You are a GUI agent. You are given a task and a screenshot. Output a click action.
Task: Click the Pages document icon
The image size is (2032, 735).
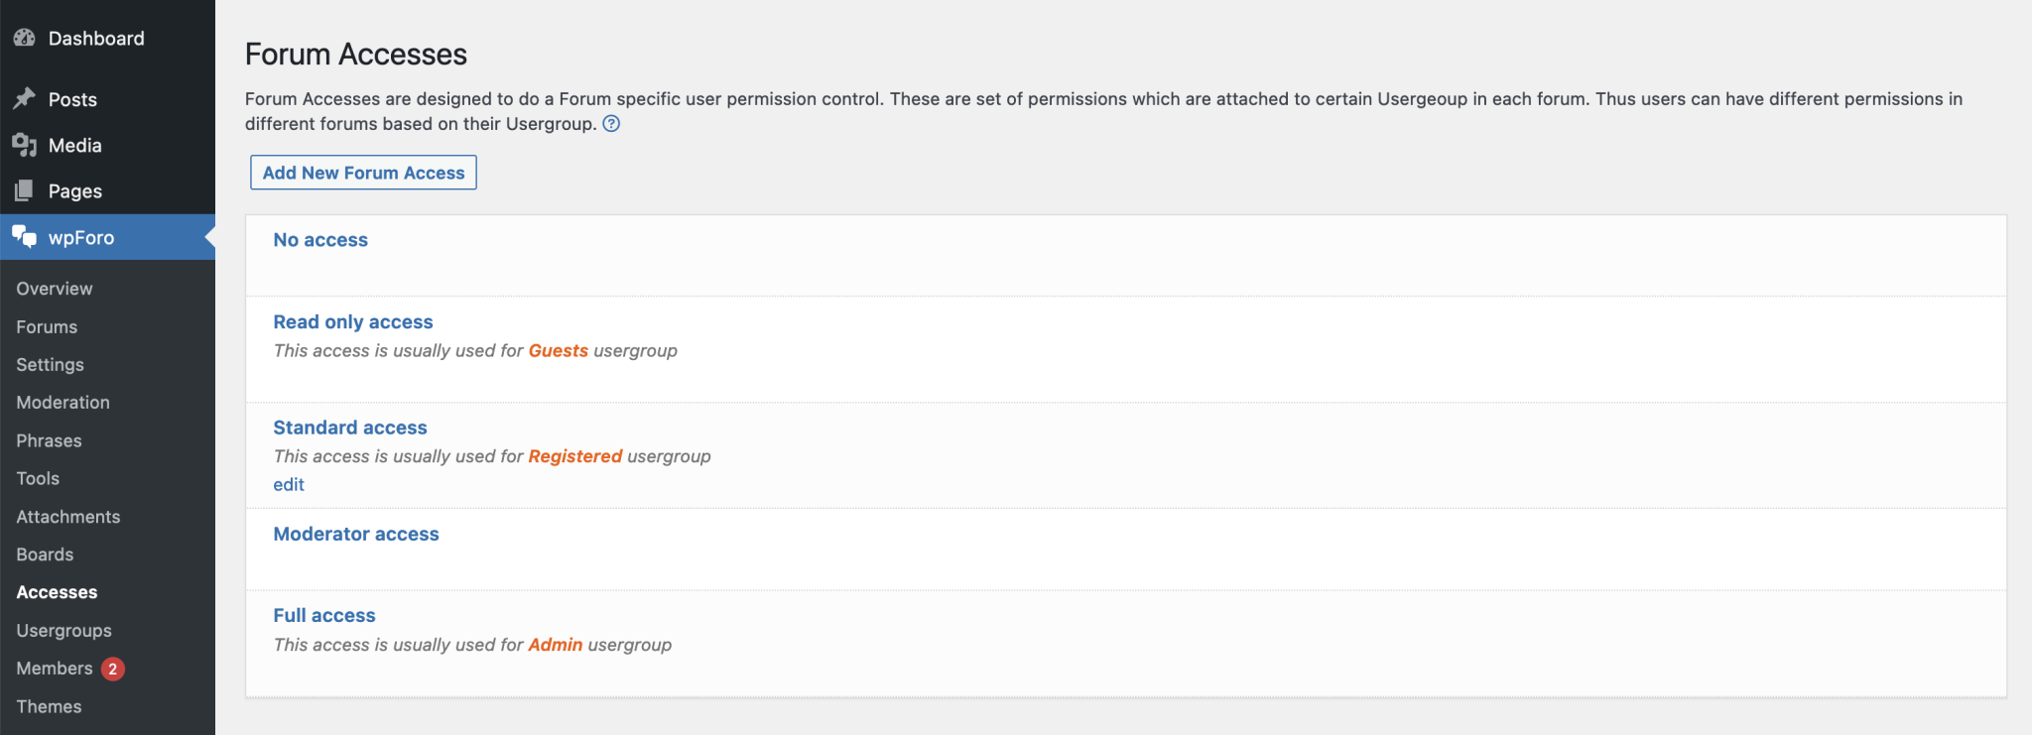point(25,190)
